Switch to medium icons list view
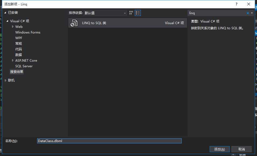The width and height of the screenshot is (257, 156). coord(138,13)
